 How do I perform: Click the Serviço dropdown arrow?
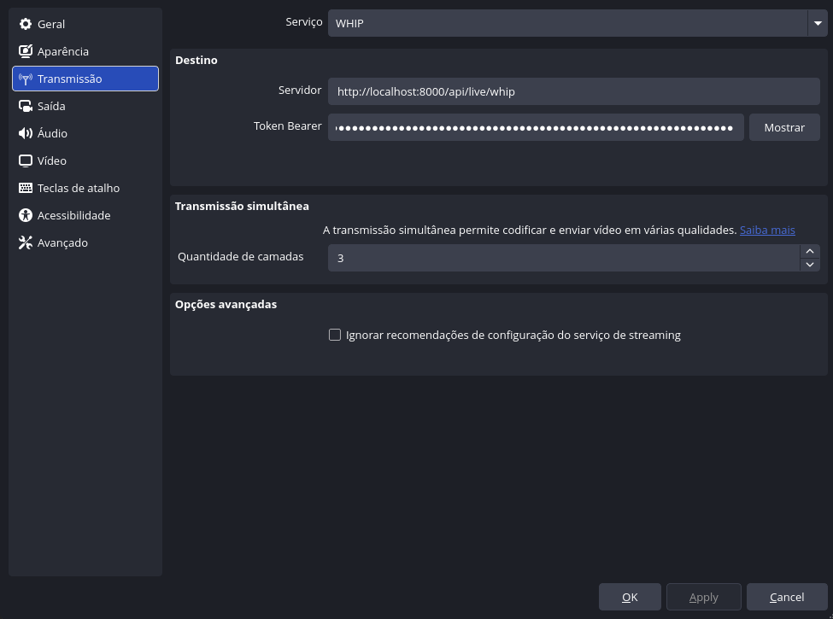(818, 23)
